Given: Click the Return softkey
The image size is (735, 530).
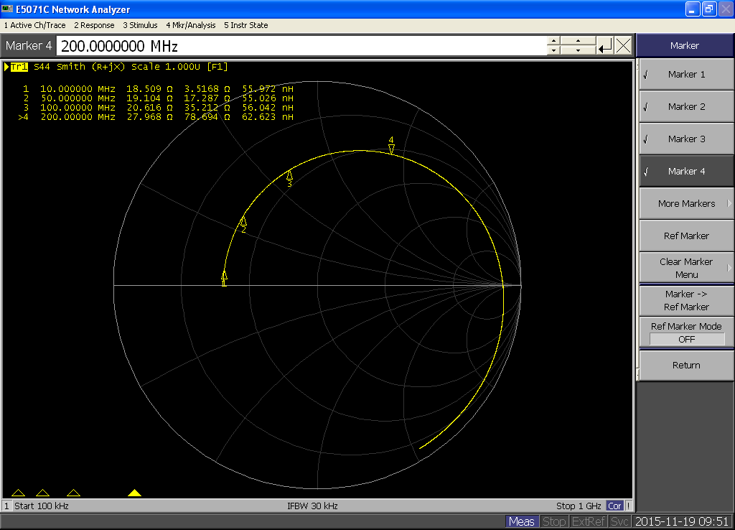Looking at the screenshot, I should (686, 365).
